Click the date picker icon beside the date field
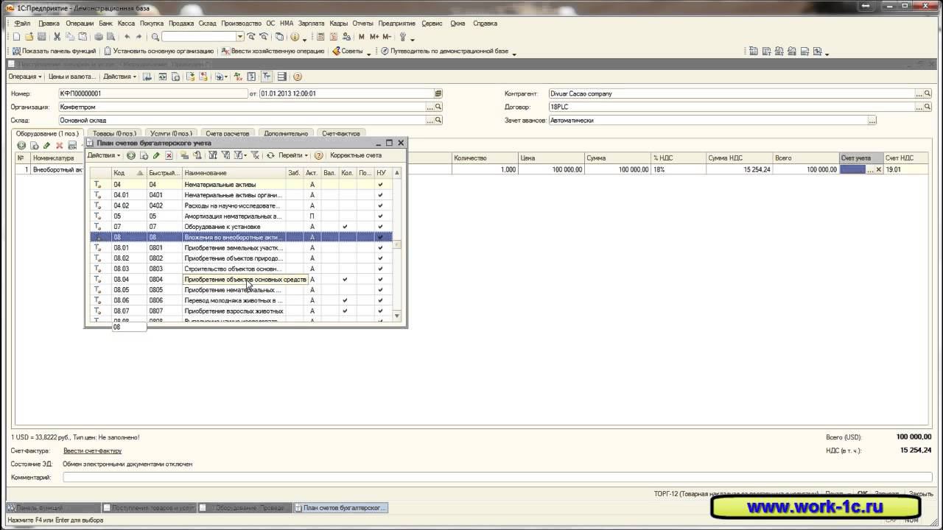Screen dimensions: 943x530 point(438,93)
